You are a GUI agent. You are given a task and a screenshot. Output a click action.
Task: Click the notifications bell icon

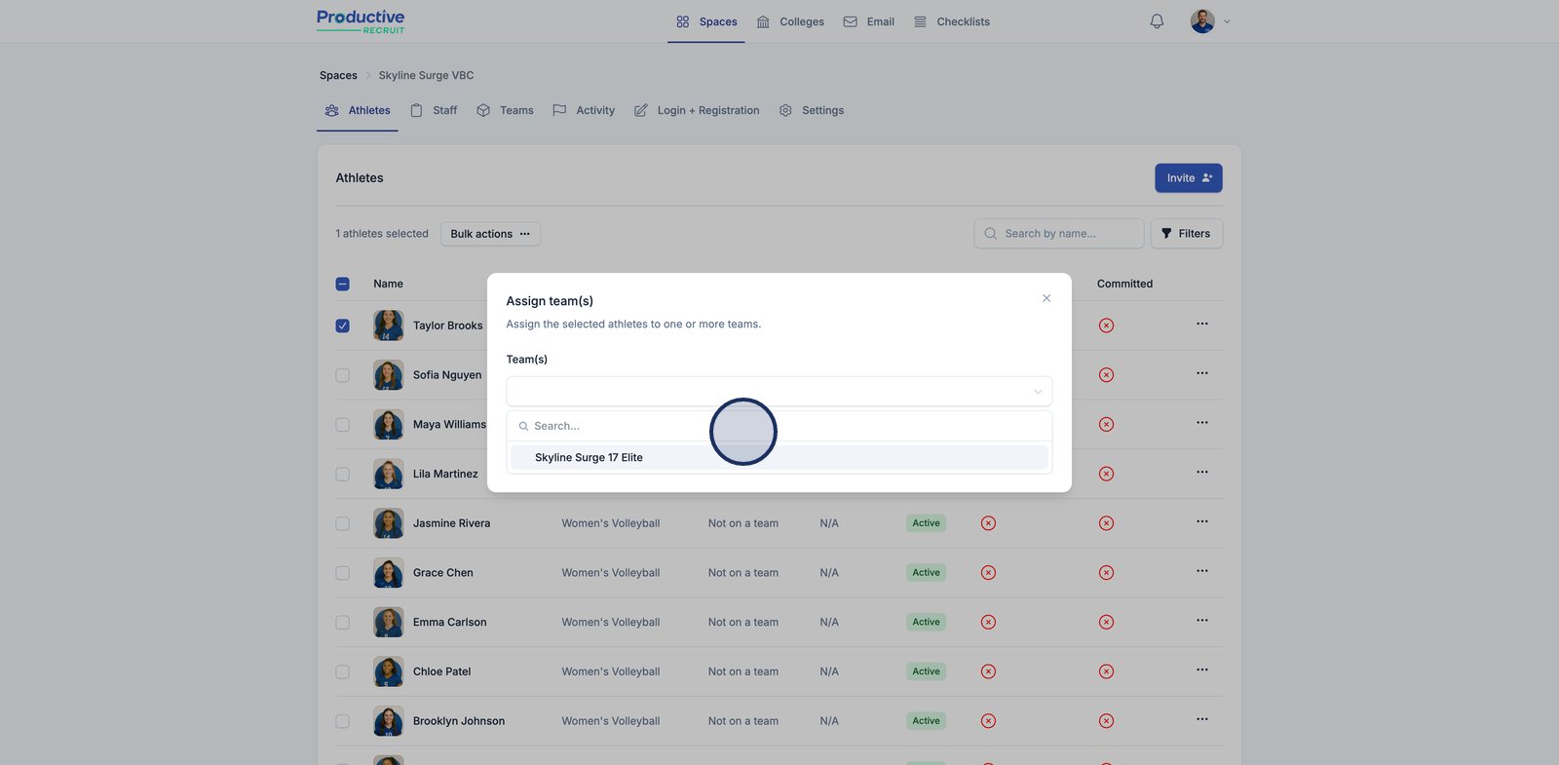(1157, 21)
